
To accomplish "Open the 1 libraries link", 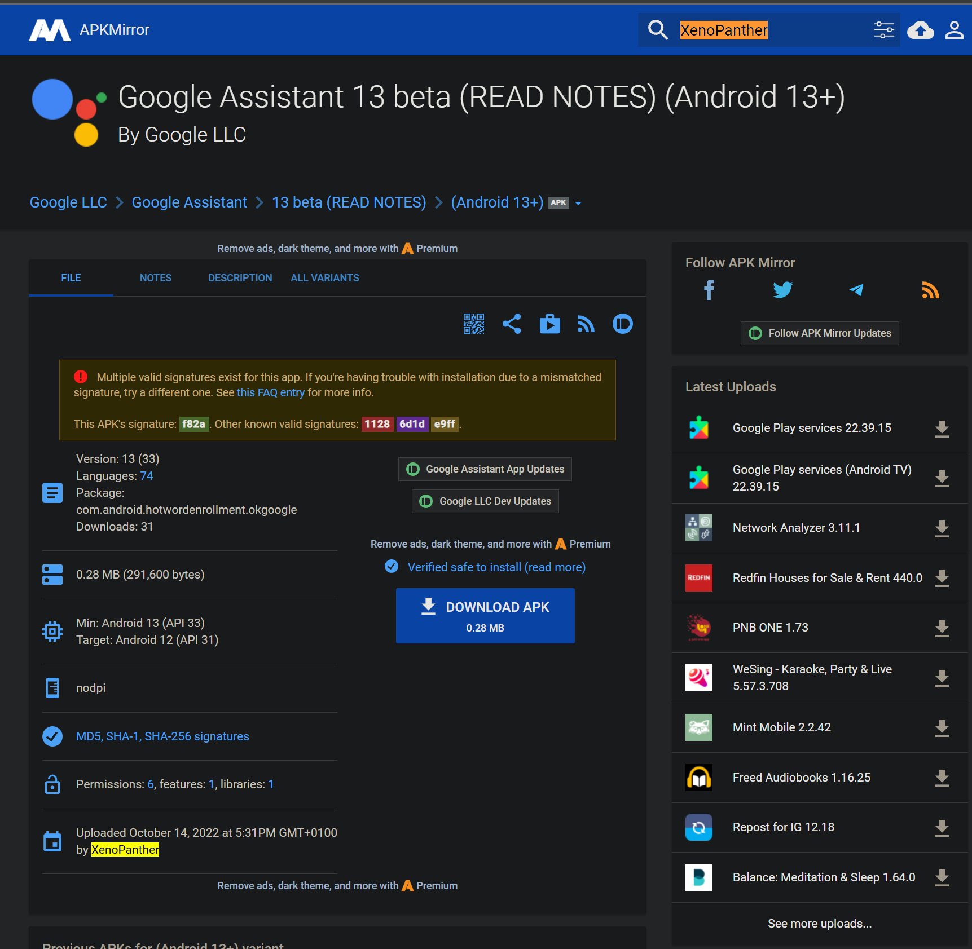I will 271,784.
